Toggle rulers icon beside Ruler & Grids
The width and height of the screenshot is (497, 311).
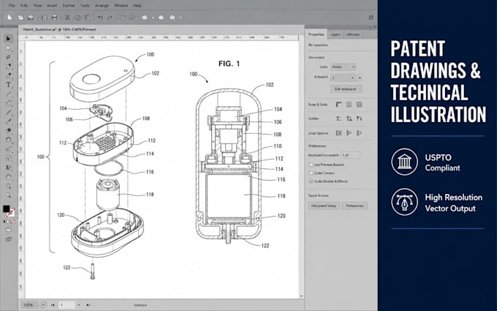click(339, 105)
